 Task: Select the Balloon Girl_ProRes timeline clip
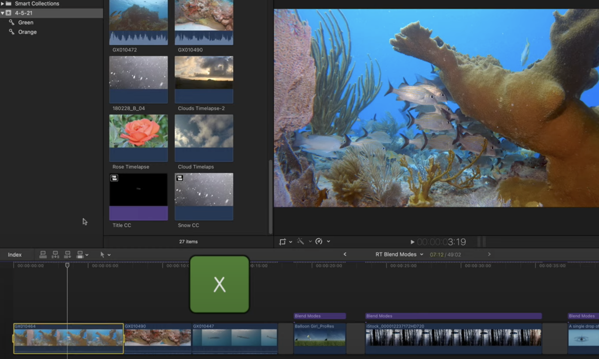(320, 338)
